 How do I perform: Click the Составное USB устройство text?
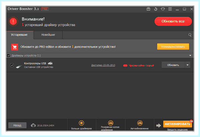point(39,67)
